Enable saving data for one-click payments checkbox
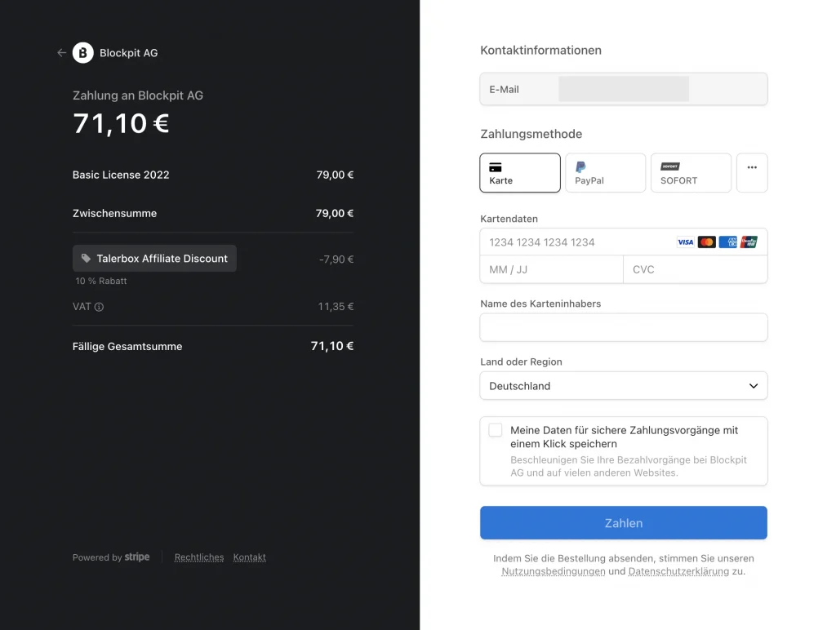836x630 pixels. click(x=496, y=430)
